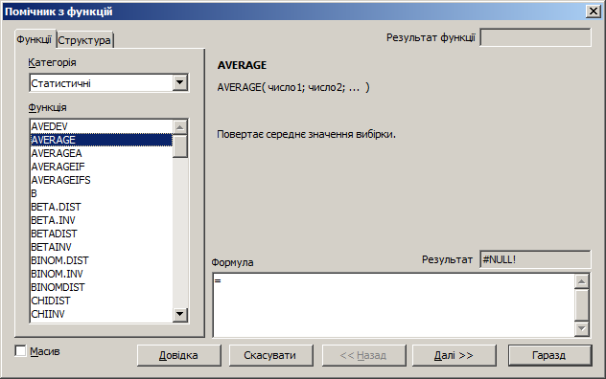Select the Функції tab
Viewport: 606px width, 379px height.
[x=35, y=39]
